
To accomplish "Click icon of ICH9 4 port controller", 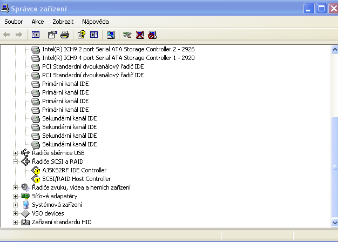I will click(x=36, y=58).
